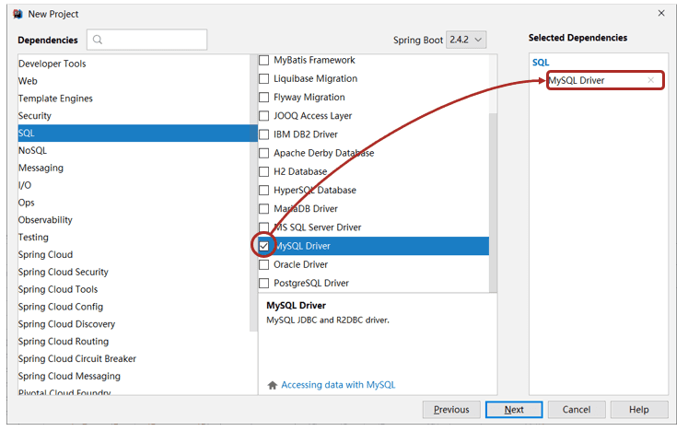Choose the Spring Cloud category
This screenshot has height=431, width=688.
[45, 254]
